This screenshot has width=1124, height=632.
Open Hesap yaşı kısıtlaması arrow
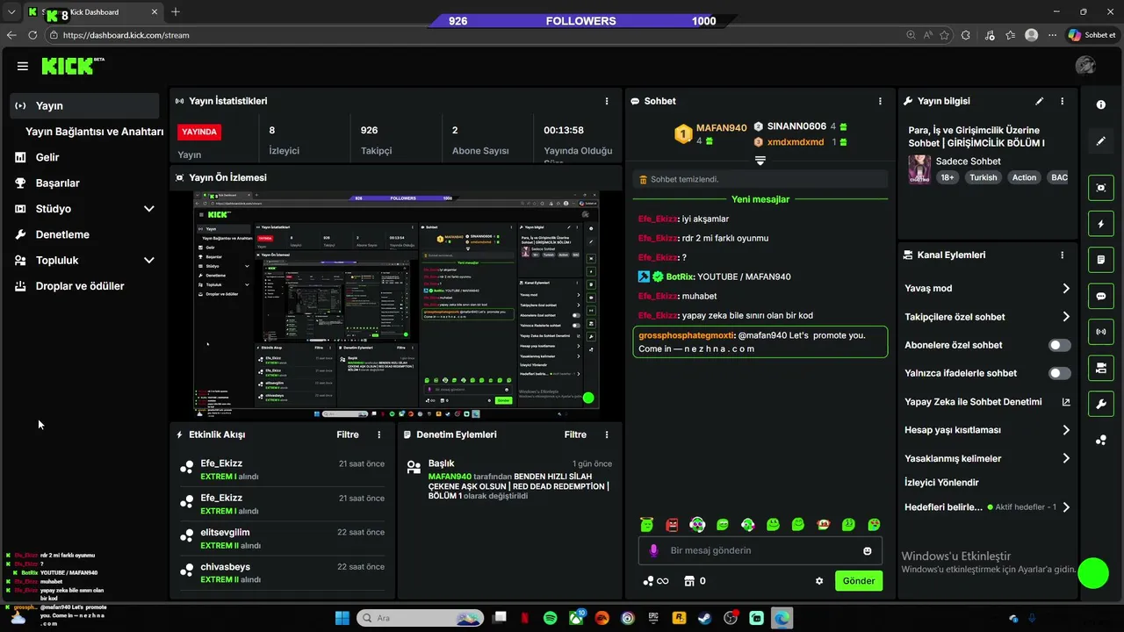click(1066, 430)
